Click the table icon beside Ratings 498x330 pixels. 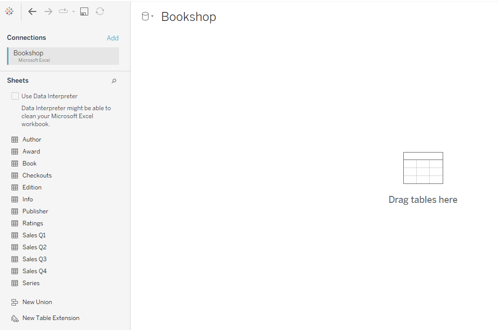(14, 223)
